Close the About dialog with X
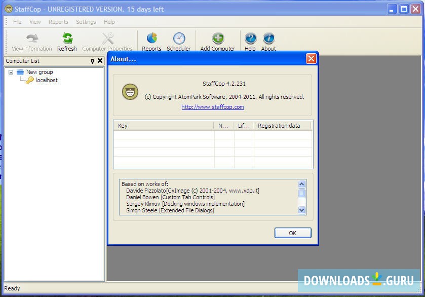The height and width of the screenshot is (297, 425). pyautogui.click(x=311, y=59)
